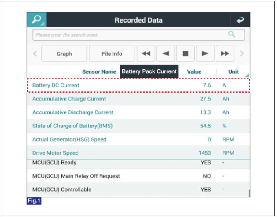277x217 pixels.
Task: Click the Unit column header
Action: pyautogui.click(x=233, y=72)
